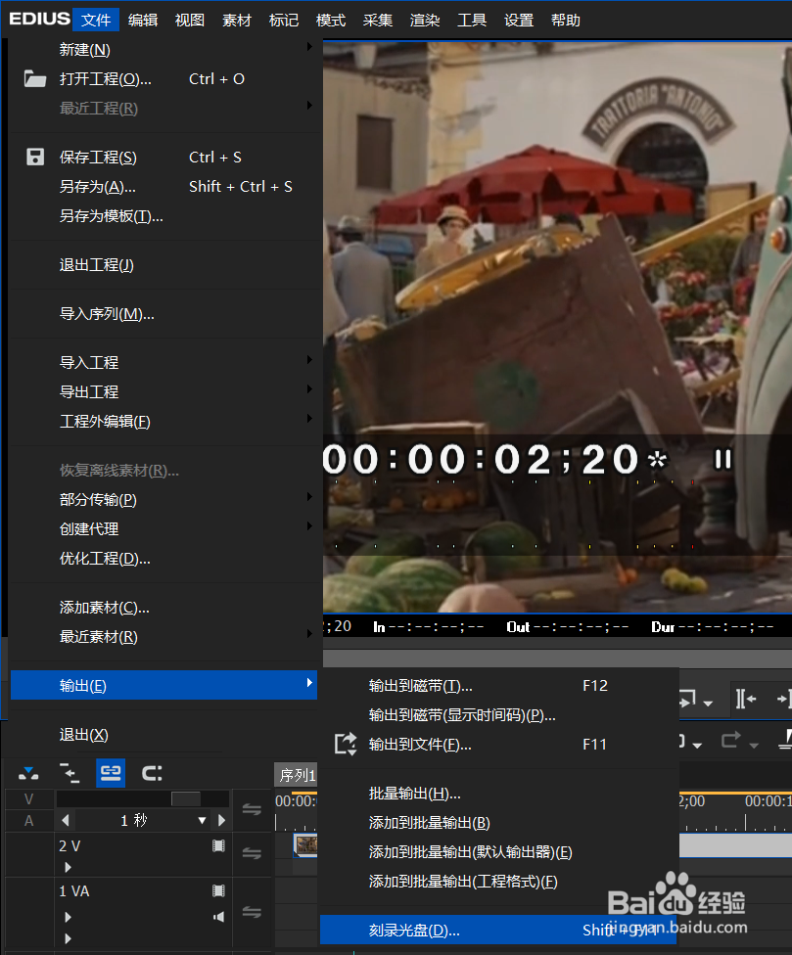The width and height of the screenshot is (792, 955).
Task: Choose 添加到批量输出(B) submenu entry
Action: coord(498,822)
